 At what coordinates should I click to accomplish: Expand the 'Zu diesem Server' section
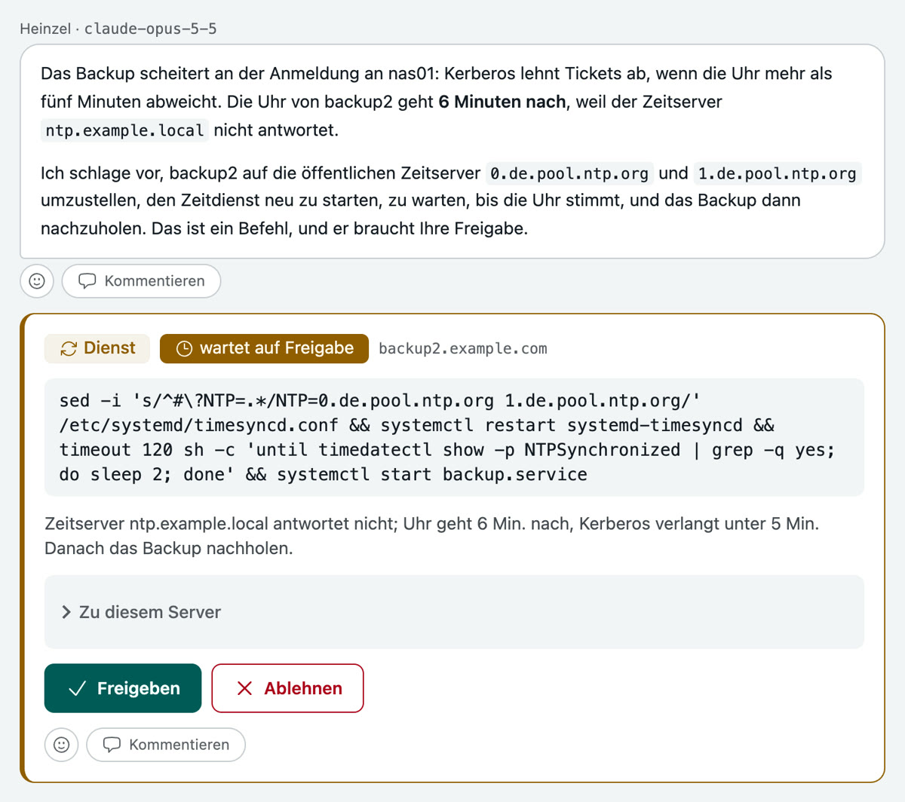click(x=454, y=612)
